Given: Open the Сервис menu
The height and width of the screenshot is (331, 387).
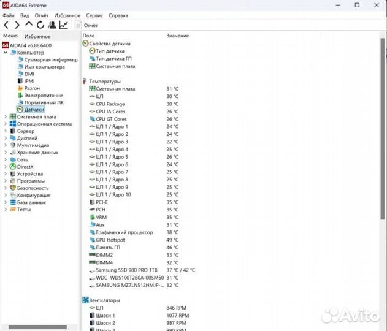Looking at the screenshot, I should [x=94, y=15].
